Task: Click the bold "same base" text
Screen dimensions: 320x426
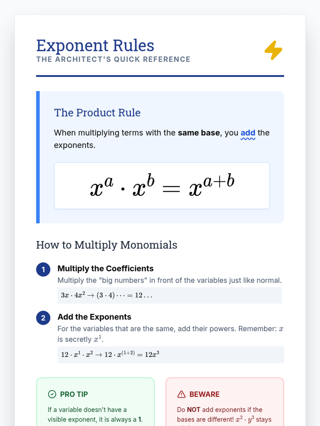Action: [199, 133]
